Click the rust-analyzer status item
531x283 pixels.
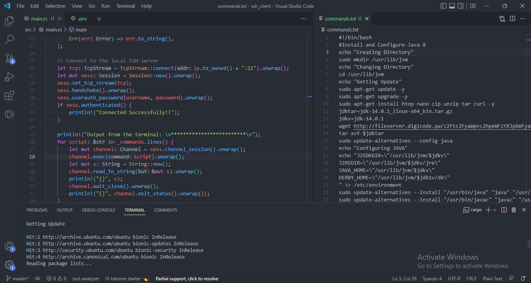click(85, 279)
